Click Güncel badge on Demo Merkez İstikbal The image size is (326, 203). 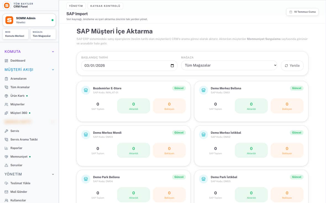pyautogui.click(x=296, y=133)
